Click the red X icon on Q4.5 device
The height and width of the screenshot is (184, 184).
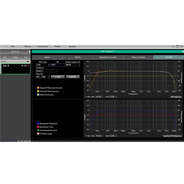click(x=28, y=66)
